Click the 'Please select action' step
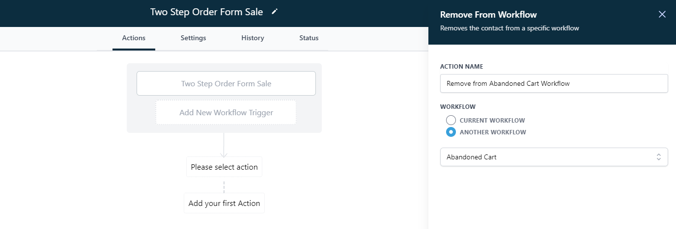The width and height of the screenshot is (676, 229). 224,167
